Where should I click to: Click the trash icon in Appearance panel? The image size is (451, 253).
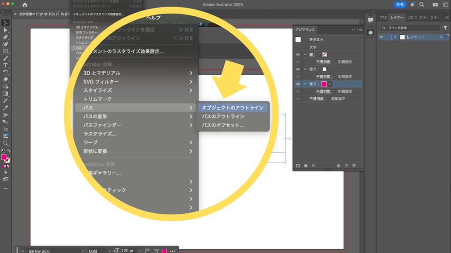(354, 166)
